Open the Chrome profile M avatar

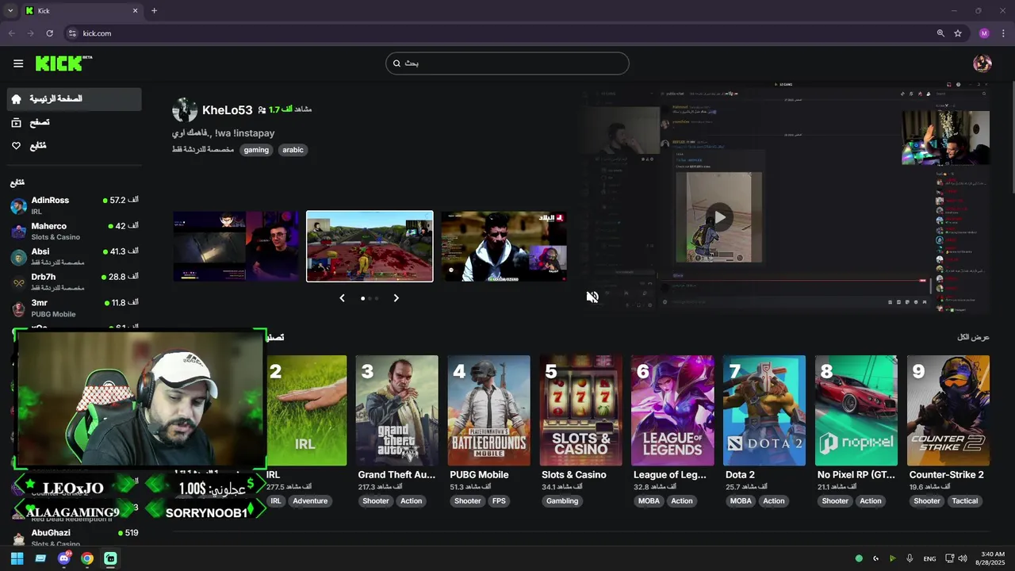[984, 33]
